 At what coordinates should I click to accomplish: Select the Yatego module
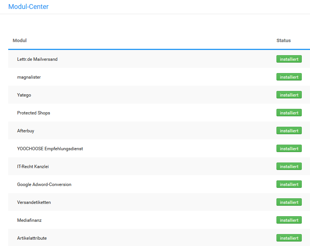[24, 95]
